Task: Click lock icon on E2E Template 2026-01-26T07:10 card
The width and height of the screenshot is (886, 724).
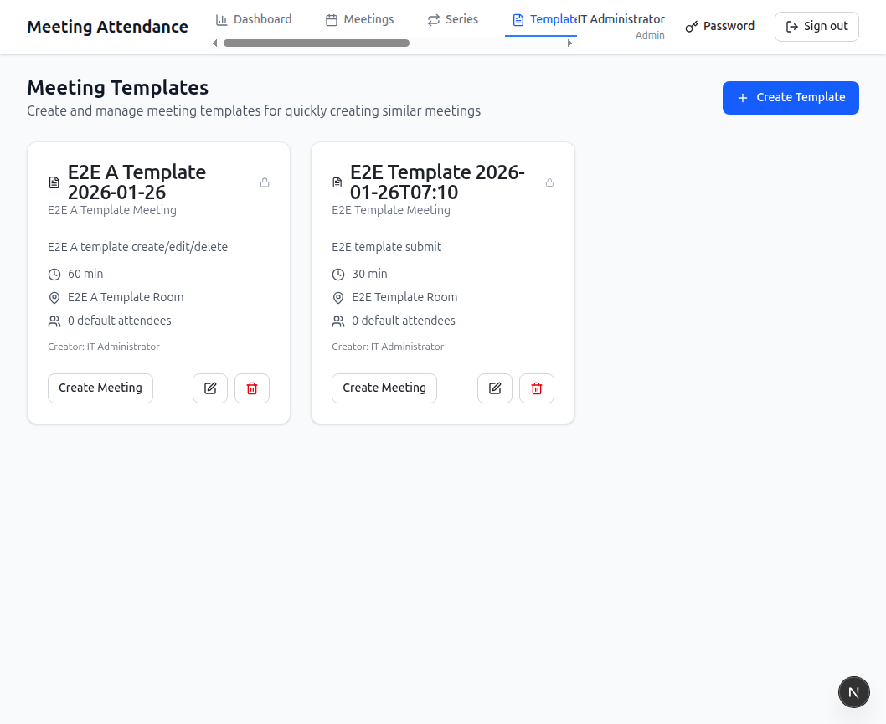Action: (x=549, y=182)
